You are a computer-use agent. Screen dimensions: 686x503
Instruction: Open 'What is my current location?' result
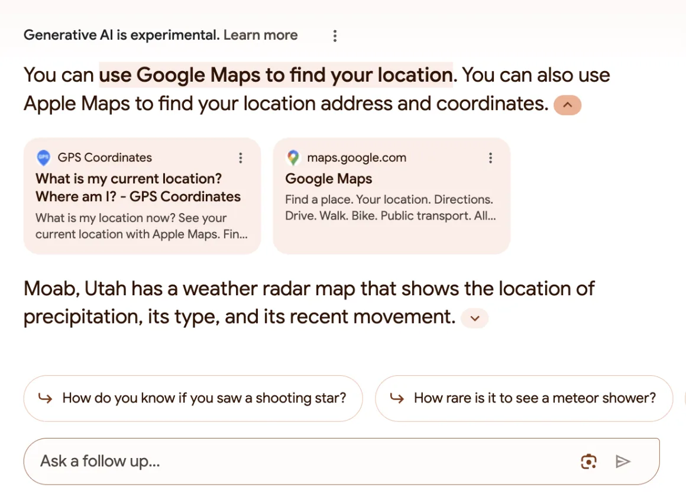pyautogui.click(x=138, y=188)
